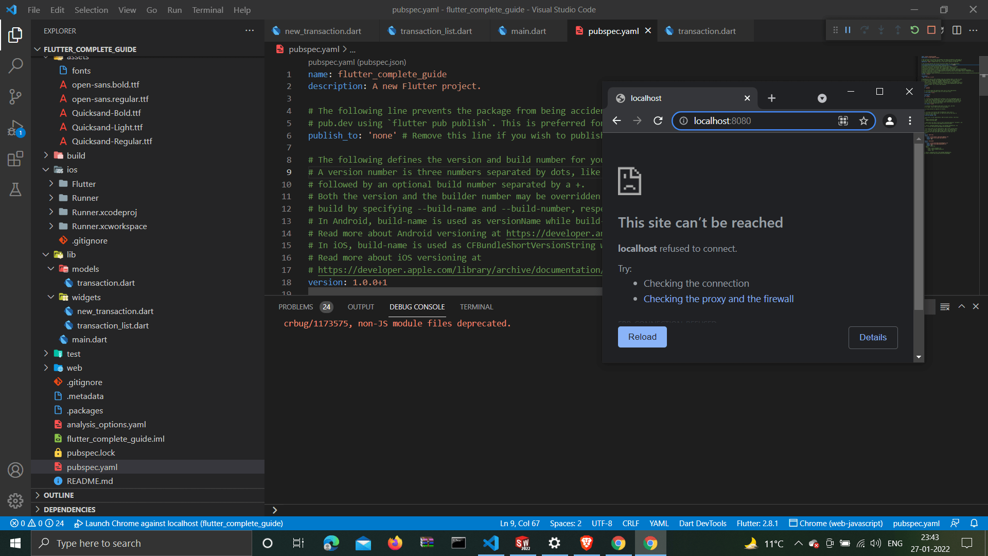Open the Extensions view icon
Screen dimensions: 988x556
click(15, 159)
